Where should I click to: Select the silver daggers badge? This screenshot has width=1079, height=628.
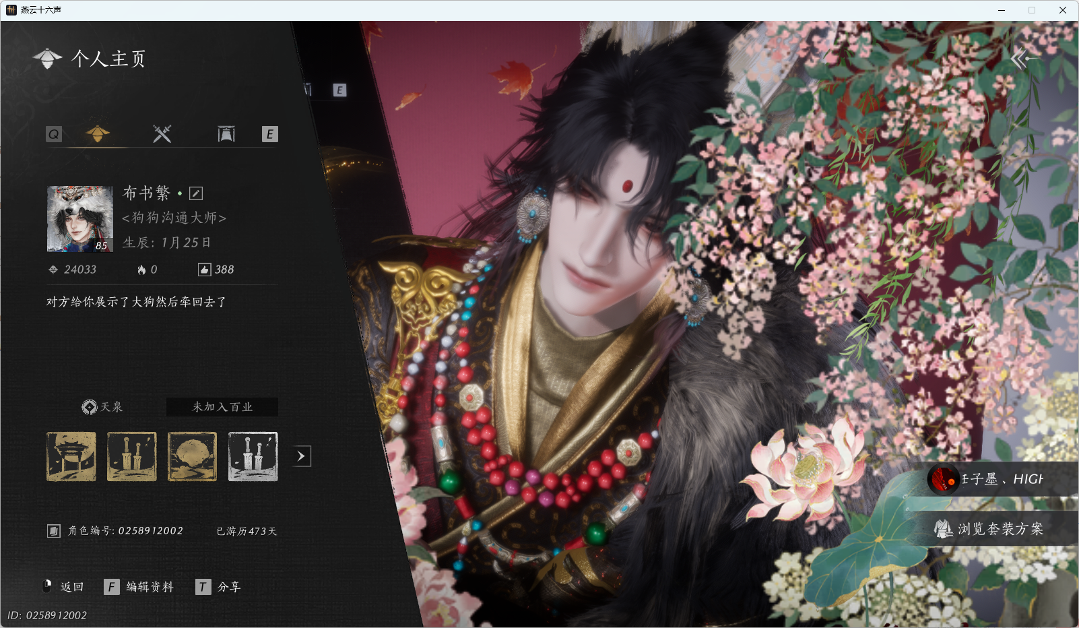pos(253,457)
